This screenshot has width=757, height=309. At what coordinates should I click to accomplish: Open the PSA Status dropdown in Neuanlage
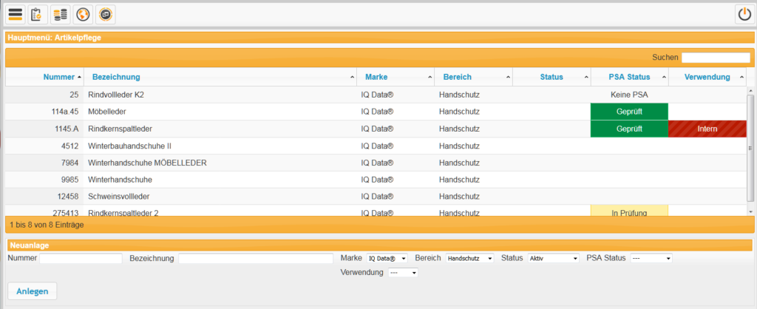(x=651, y=258)
